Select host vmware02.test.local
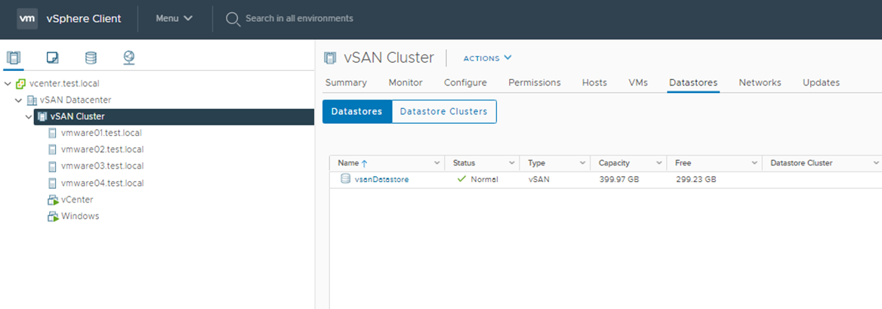The width and height of the screenshot is (882, 309). click(x=103, y=150)
